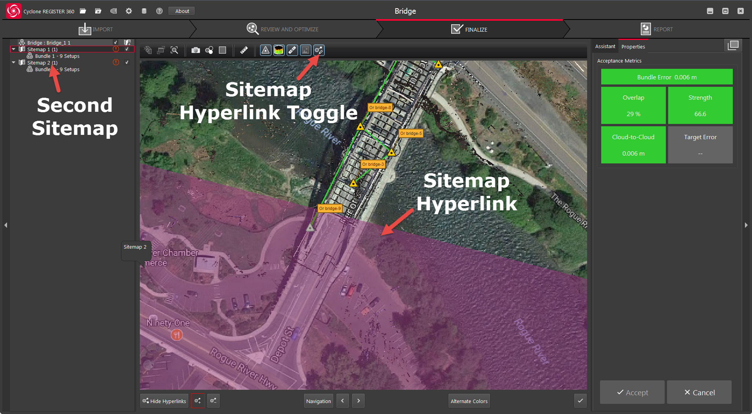Collapse the Sitemap 1 tree node

click(x=14, y=49)
